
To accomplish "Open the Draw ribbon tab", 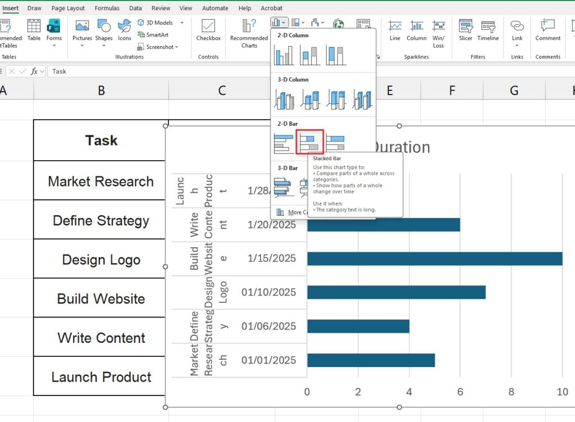I will click(34, 8).
